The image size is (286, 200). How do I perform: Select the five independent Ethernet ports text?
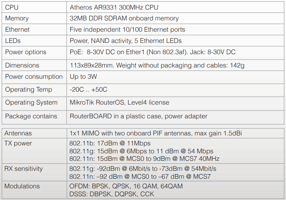coord(127,30)
